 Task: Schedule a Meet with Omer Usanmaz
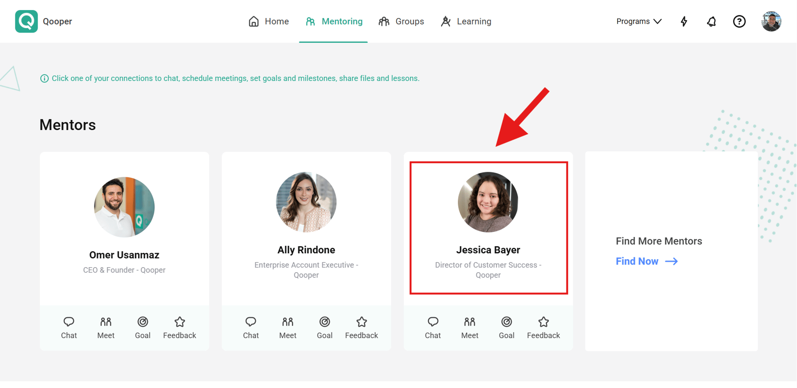point(106,327)
